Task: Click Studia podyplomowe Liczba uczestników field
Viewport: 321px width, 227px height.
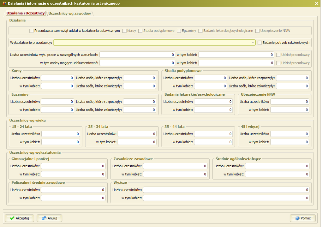Action: (x=210, y=78)
